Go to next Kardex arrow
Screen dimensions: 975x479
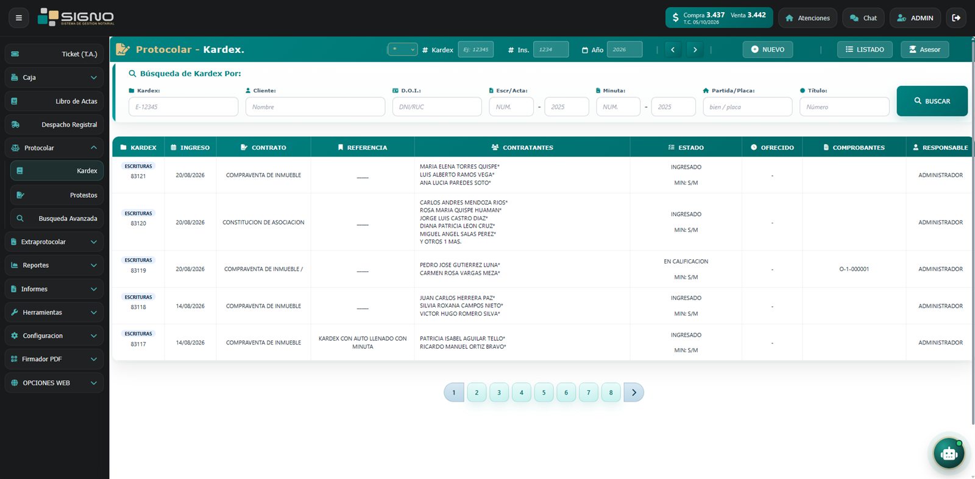695,49
